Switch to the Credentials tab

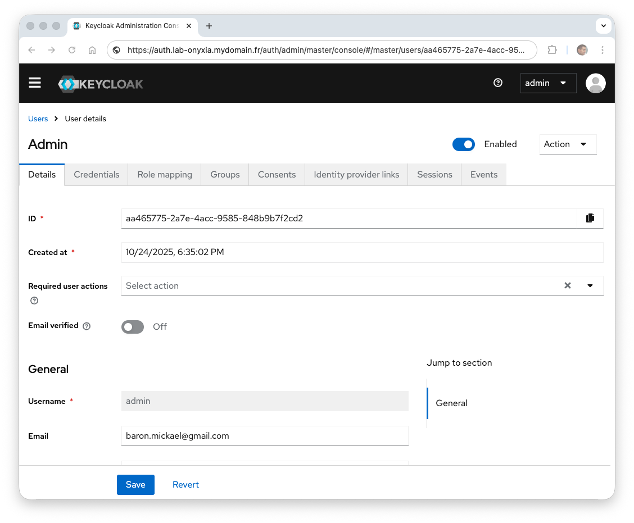pyautogui.click(x=96, y=174)
